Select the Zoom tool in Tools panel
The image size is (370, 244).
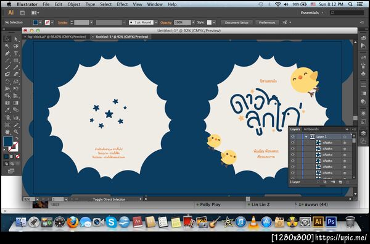point(15,132)
